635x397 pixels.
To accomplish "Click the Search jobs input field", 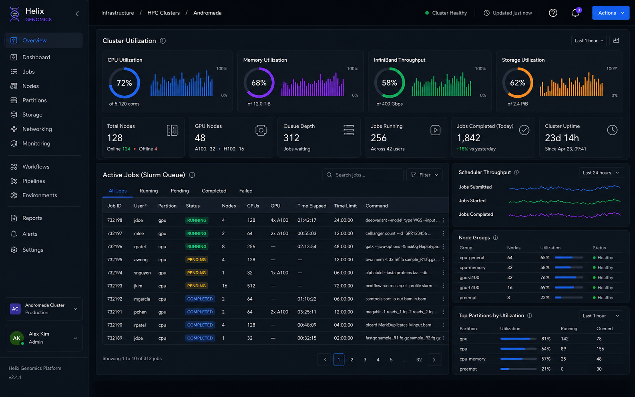I will click(363, 175).
